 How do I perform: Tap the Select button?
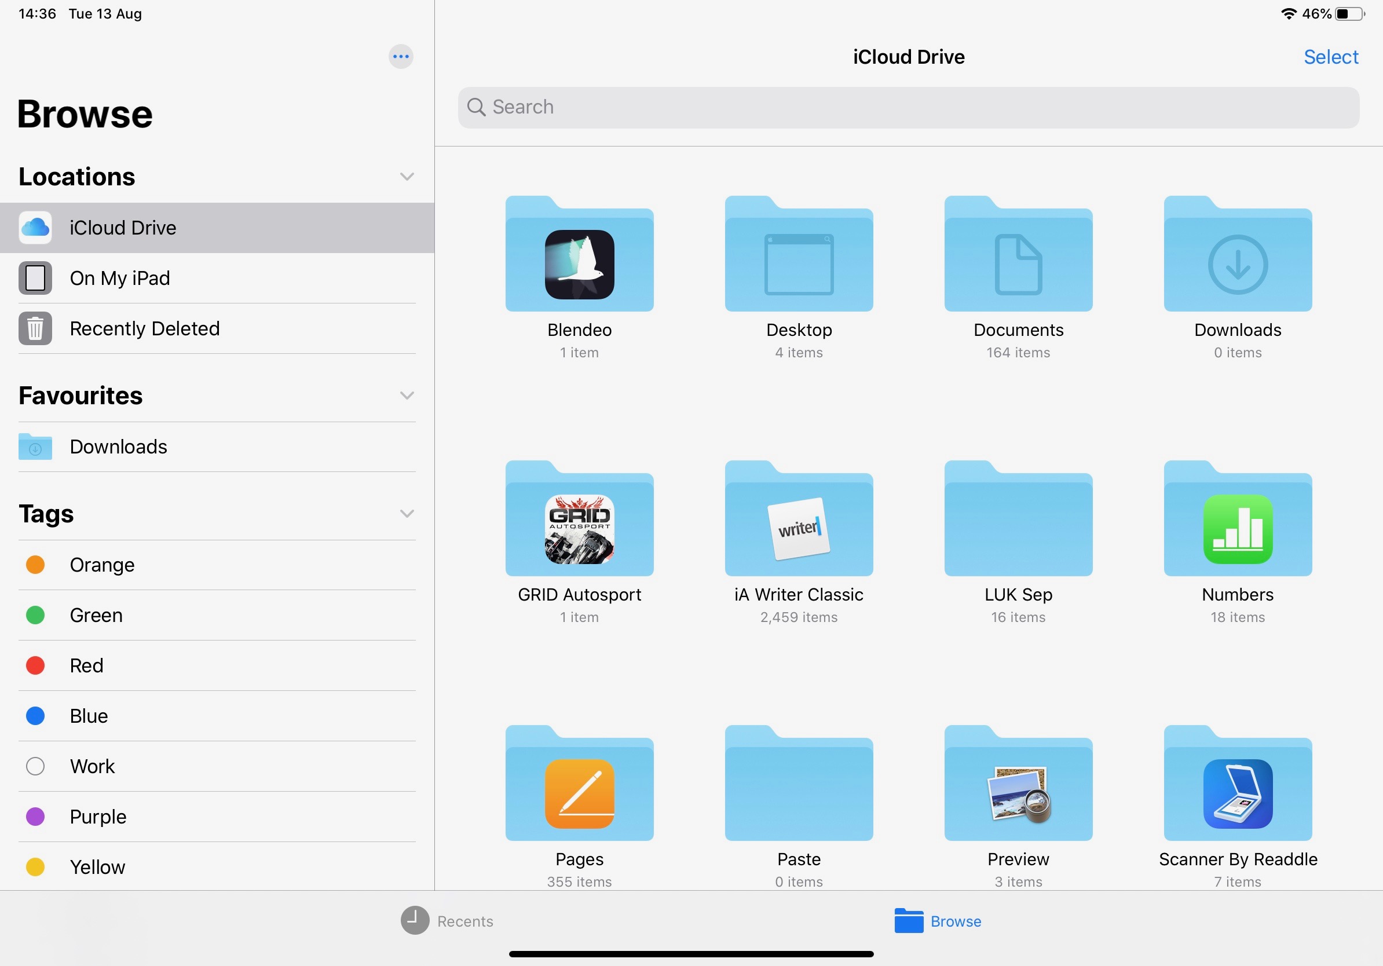[1331, 57]
